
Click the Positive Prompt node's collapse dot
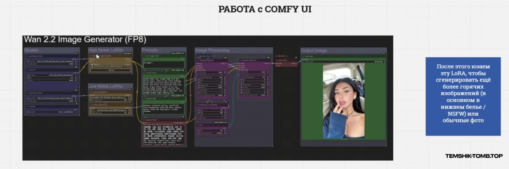pos(144,73)
